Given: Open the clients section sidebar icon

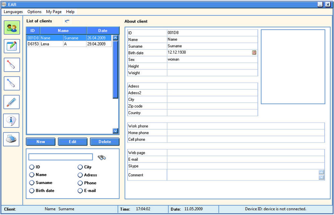Looking at the screenshot, I should point(12,28).
